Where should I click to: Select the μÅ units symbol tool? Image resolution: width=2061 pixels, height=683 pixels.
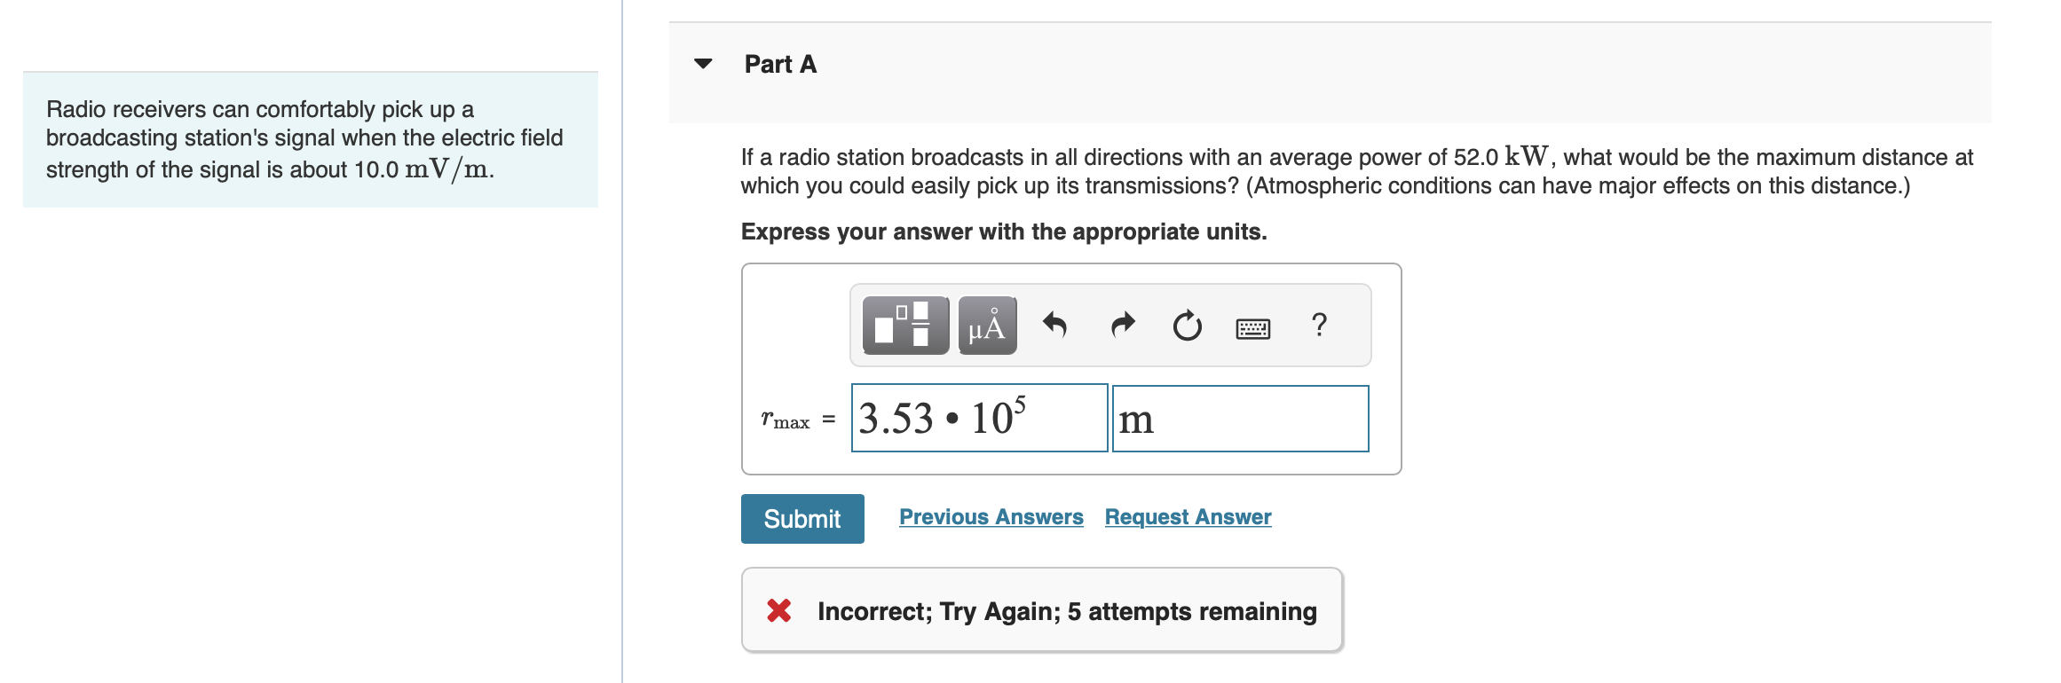986,326
